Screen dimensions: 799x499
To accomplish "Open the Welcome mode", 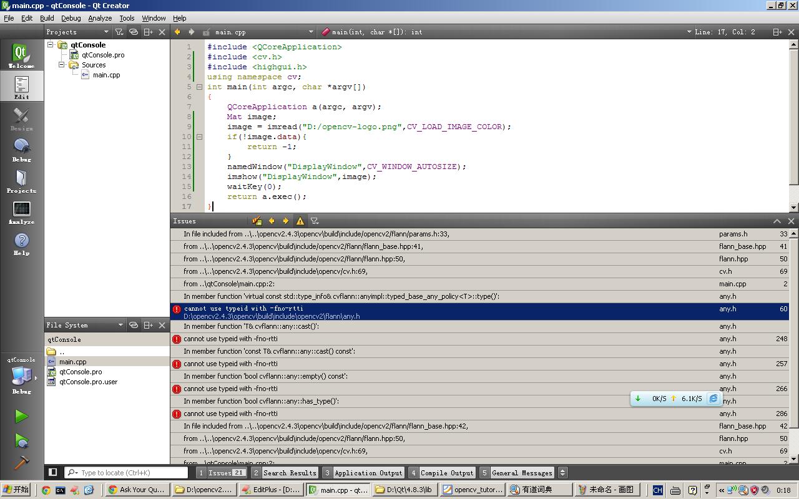I will point(21,56).
